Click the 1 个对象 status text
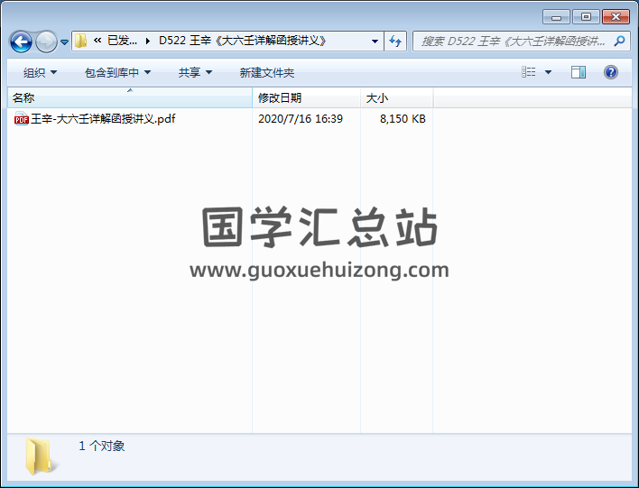 point(101,446)
